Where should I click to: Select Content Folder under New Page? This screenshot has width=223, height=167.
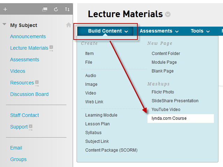[x=166, y=54]
